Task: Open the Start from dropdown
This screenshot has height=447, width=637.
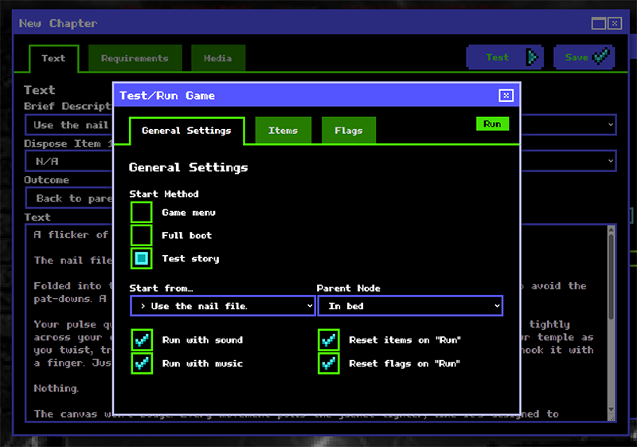Action: coord(223,306)
